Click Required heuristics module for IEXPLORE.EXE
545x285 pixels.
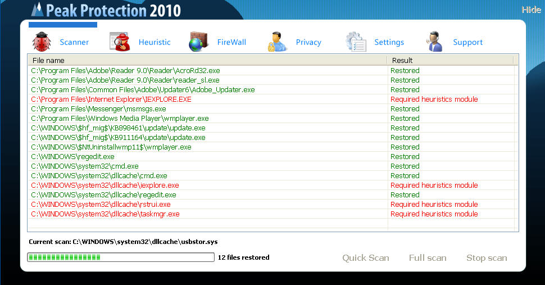click(434, 99)
